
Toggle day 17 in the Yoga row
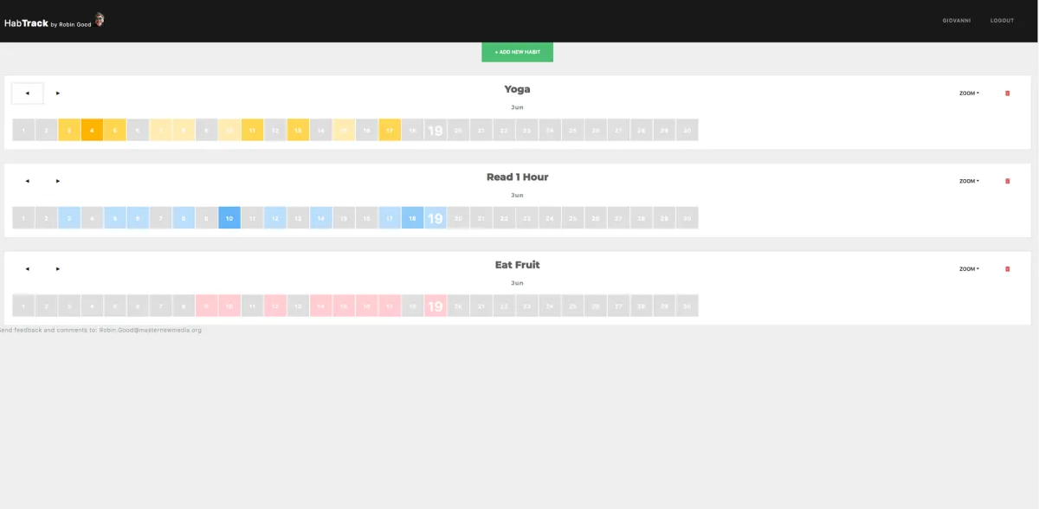(x=390, y=130)
